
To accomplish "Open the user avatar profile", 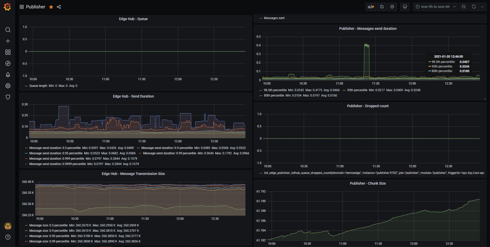I will (x=8, y=226).
